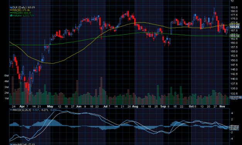Click the 147.5 price axis label
Screen dimensions: 242x145
tap(234, 65)
